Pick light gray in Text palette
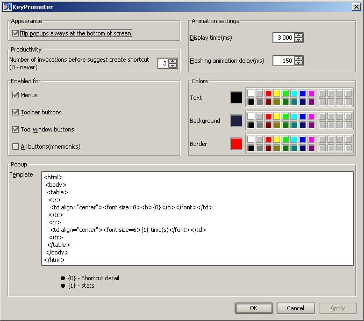 [x=260, y=93]
